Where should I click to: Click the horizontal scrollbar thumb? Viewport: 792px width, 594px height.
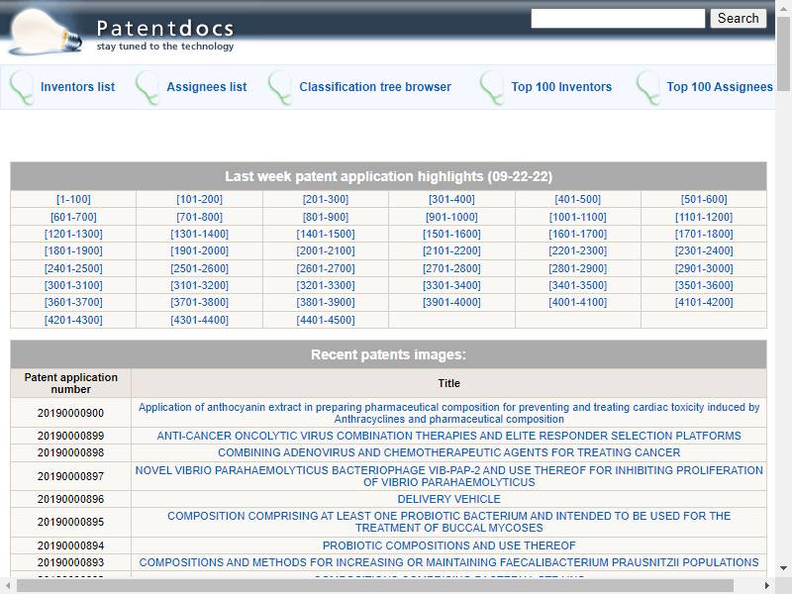pos(375,586)
